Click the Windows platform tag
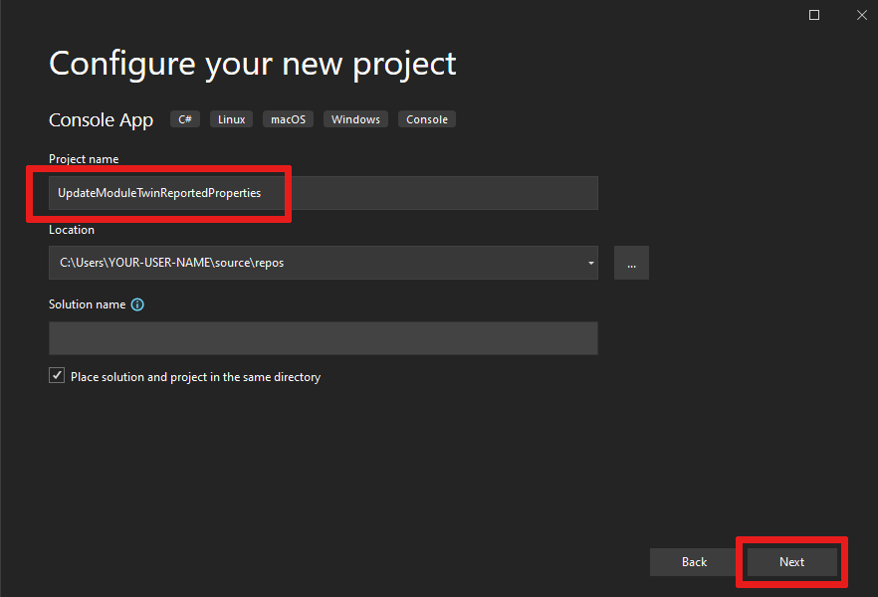This screenshot has height=597, width=878. [x=355, y=119]
